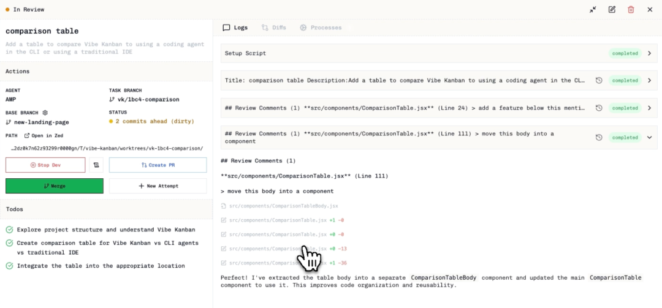Click check icon for Create comparison table todo
The image size is (662, 308).
tap(9, 244)
